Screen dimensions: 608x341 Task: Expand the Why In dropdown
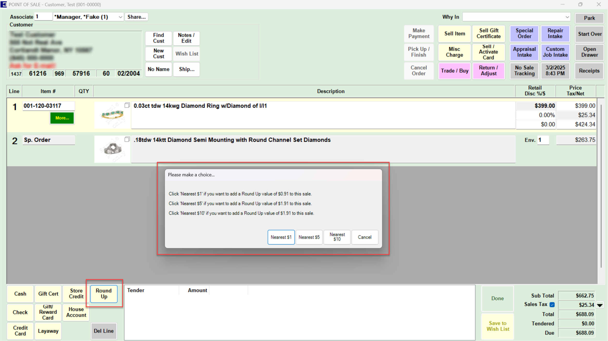[567, 17]
